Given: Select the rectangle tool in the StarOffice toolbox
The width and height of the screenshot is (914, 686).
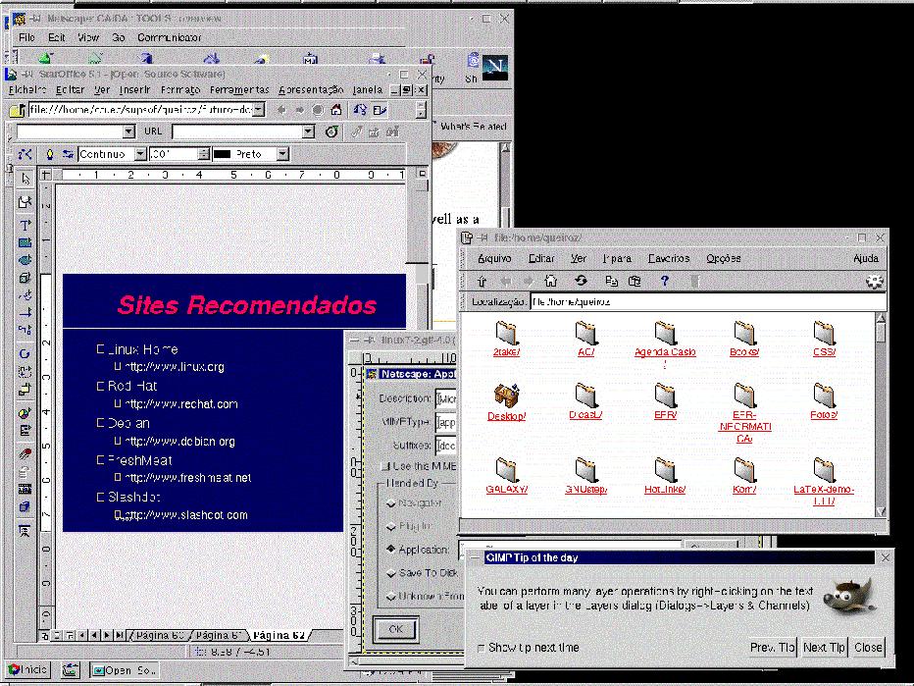Looking at the screenshot, I should [x=25, y=242].
